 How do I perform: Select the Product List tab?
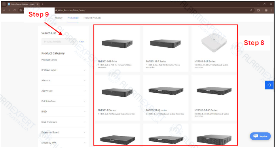[x=73, y=18]
